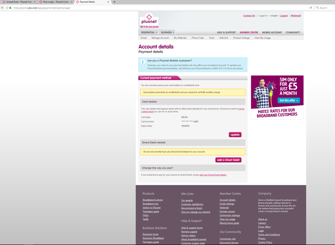
Task: Click the Logout link
Action: pos(284,16)
